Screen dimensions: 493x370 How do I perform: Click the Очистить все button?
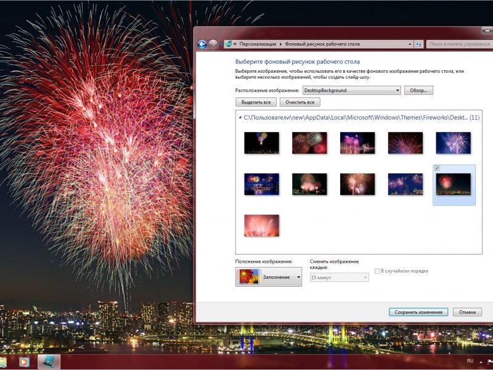tap(300, 102)
